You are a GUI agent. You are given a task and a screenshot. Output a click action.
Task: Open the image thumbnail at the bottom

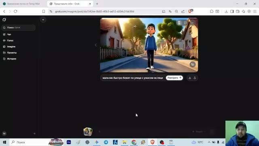(x=88, y=132)
